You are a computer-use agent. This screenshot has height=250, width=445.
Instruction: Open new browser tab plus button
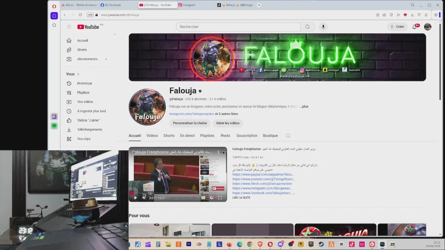pyautogui.click(x=259, y=5)
